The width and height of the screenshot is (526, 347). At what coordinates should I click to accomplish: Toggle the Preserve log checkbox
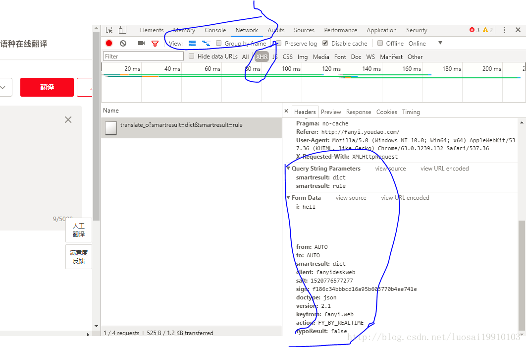[278, 43]
